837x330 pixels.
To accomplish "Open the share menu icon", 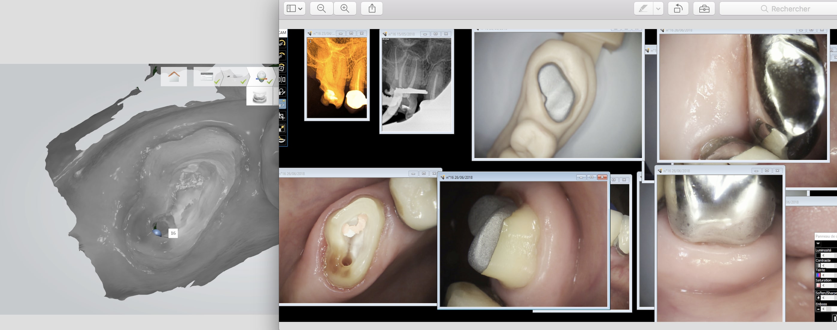I will 372,8.
